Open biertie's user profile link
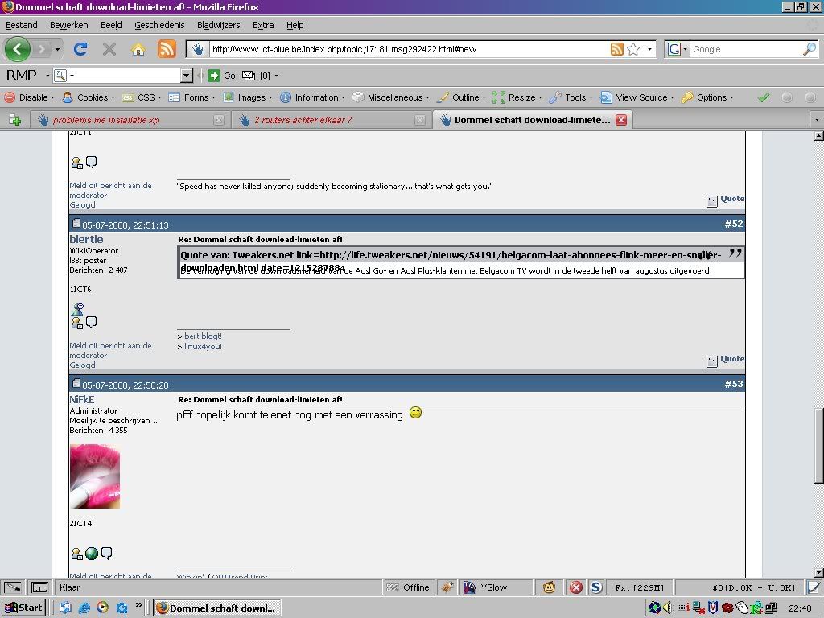Viewport: 824px width, 618px height. point(86,239)
